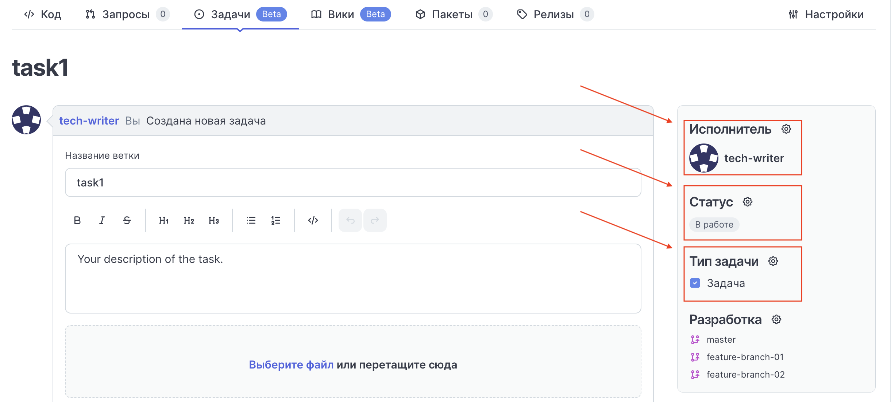Open the Пакеты tab
This screenshot has width=891, height=402.
[x=454, y=14]
